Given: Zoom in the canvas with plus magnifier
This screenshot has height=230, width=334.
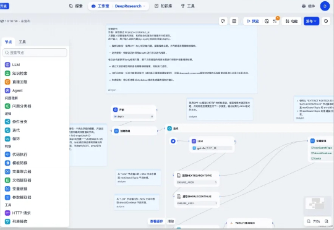Looking at the screenshot, I should (327, 221).
